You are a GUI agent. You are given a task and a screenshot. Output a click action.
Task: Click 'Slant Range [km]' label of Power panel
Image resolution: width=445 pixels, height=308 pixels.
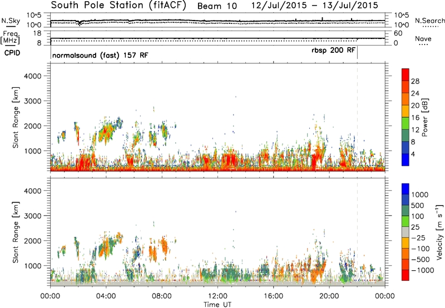click(x=16, y=117)
